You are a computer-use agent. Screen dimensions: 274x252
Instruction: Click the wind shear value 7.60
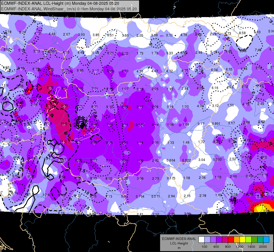coord(110,125)
